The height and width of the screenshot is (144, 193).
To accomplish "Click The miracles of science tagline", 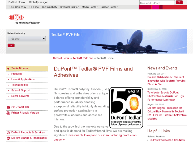I will coord(27,23).
